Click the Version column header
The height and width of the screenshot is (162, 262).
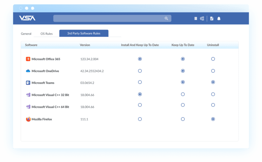click(x=85, y=45)
